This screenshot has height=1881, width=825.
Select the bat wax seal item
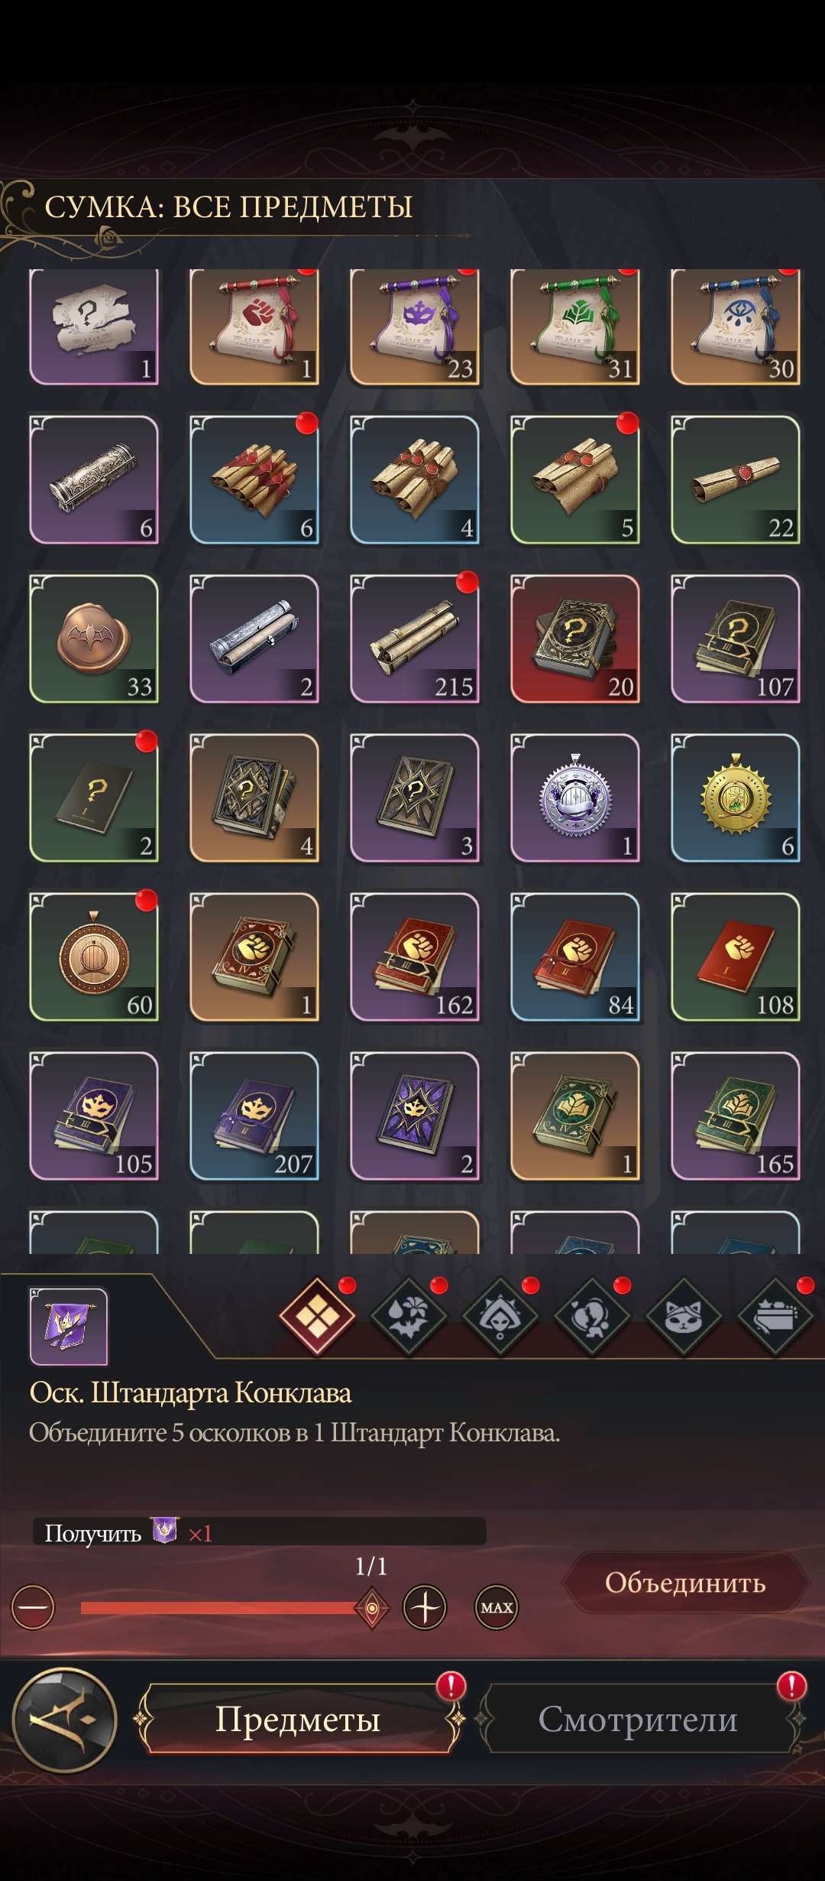point(94,638)
